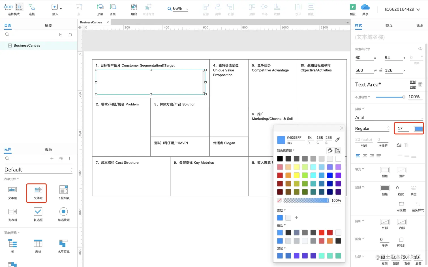Toggle center text alignment

[365, 156]
